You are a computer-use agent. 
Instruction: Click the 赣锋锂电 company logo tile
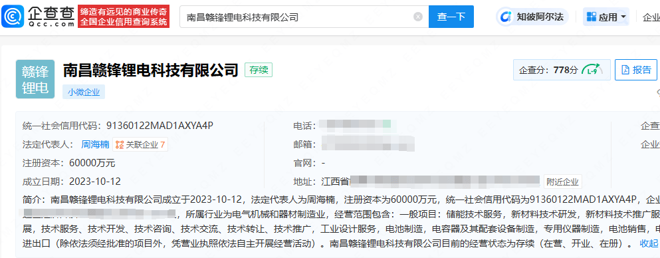click(x=35, y=79)
